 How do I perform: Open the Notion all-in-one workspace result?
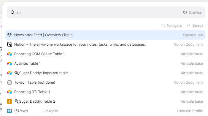point(105,45)
